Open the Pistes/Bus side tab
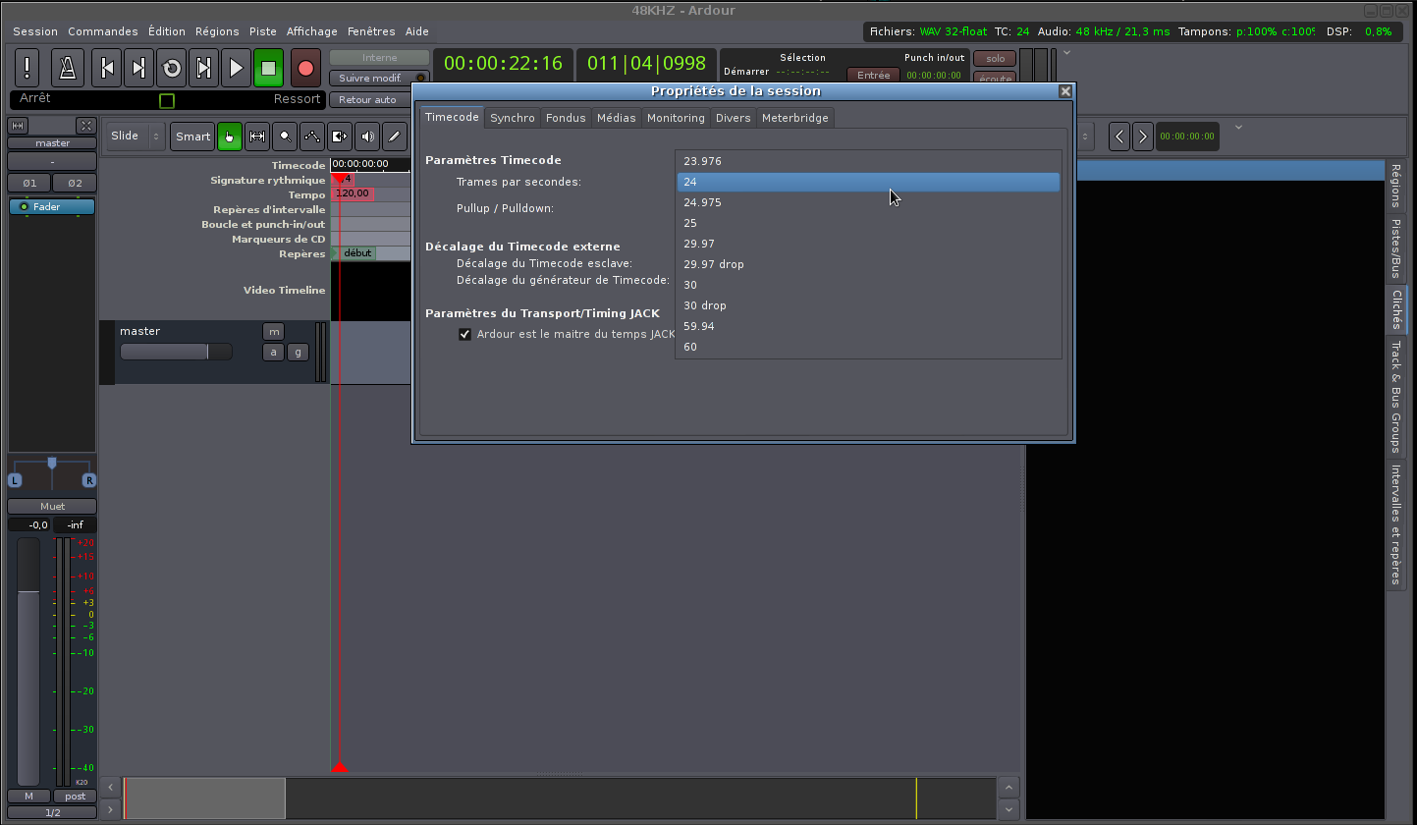The width and height of the screenshot is (1417, 825). (x=1395, y=248)
